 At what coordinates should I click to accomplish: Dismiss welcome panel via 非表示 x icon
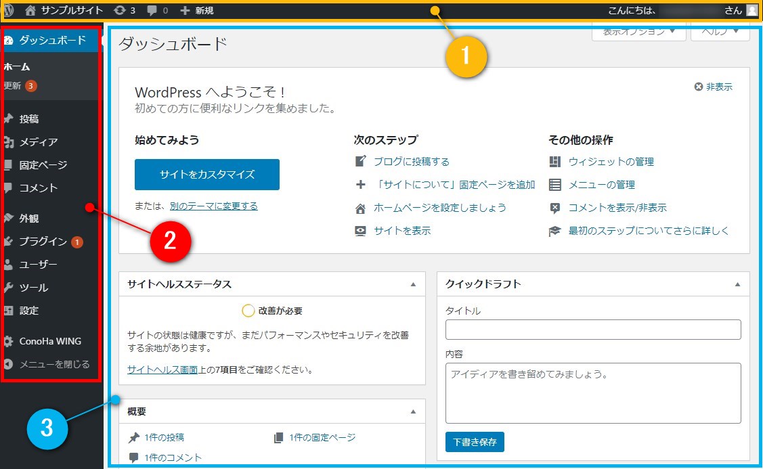(698, 87)
